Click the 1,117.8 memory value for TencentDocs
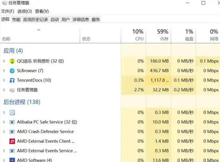 coord(159,80)
